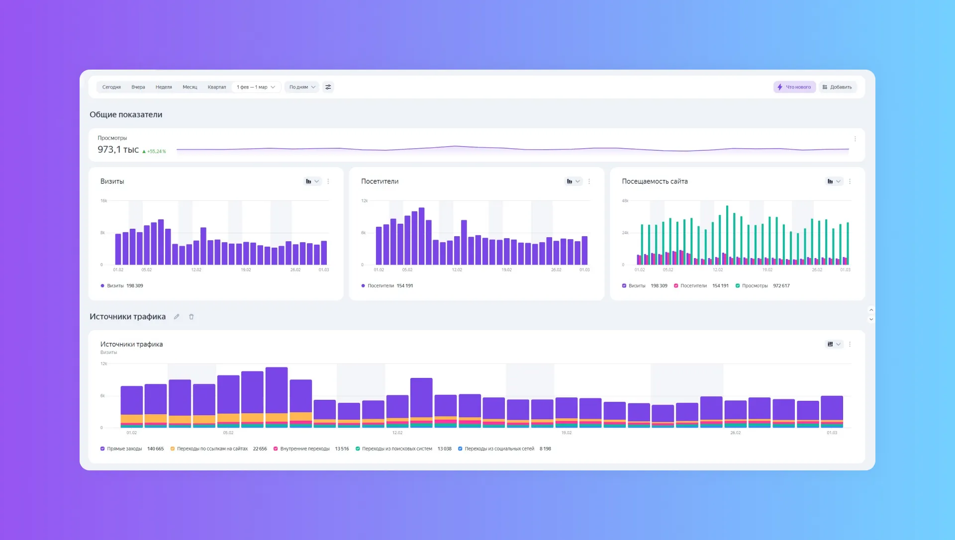955x540 pixels.
Task: Change chart type in Посетители widget
Action: (x=573, y=181)
